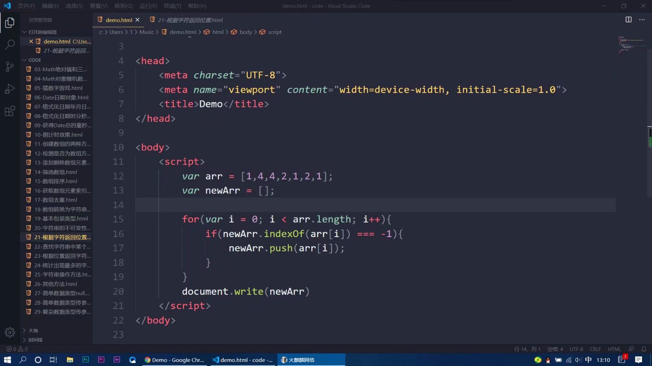Screen dimensions: 652x366
Task: Open the Run and Debug view
Action: pyautogui.click(x=10, y=89)
